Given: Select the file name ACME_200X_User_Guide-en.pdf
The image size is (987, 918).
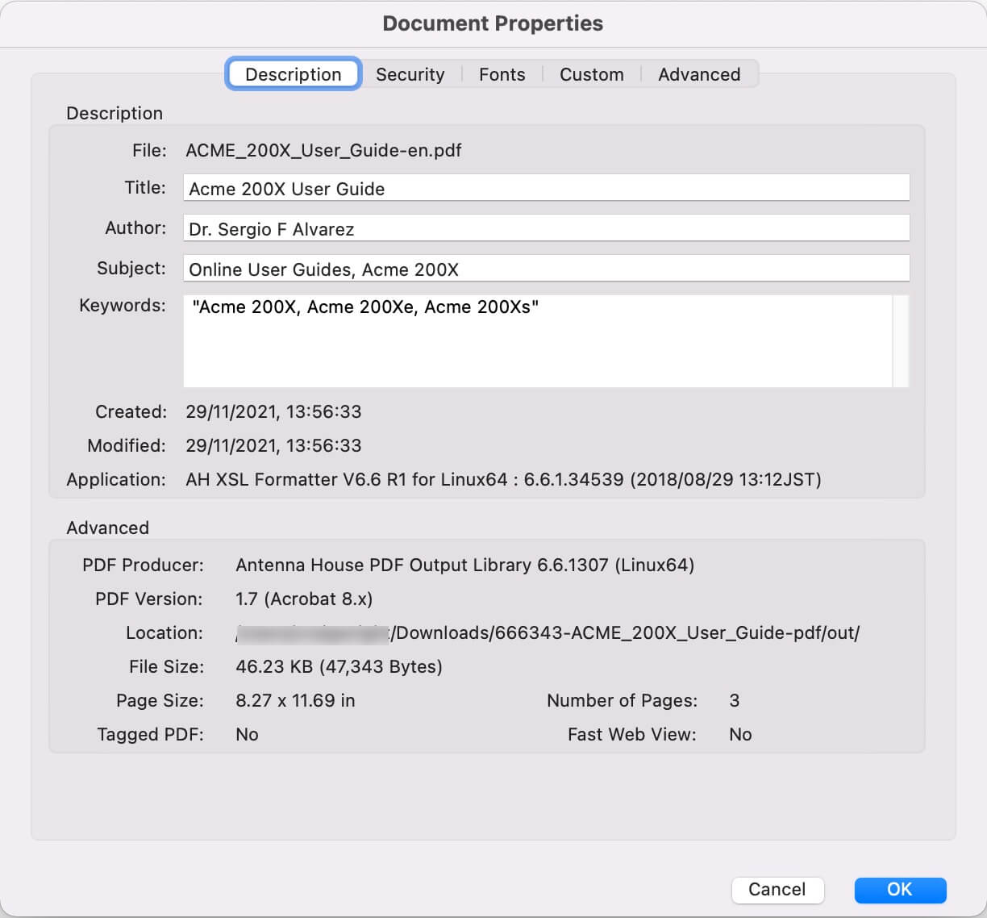Looking at the screenshot, I should (323, 150).
